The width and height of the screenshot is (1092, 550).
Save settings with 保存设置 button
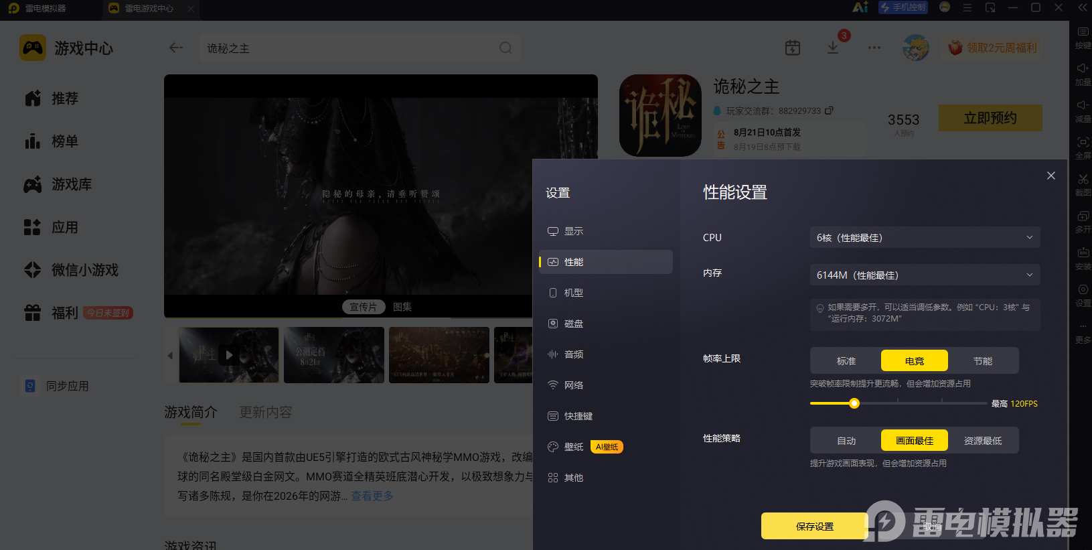click(815, 527)
